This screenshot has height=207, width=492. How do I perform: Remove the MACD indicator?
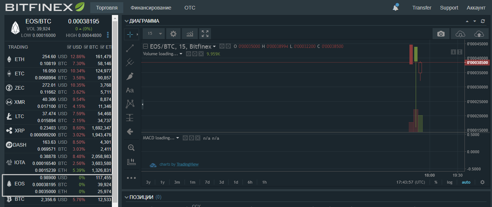[x=197, y=138]
